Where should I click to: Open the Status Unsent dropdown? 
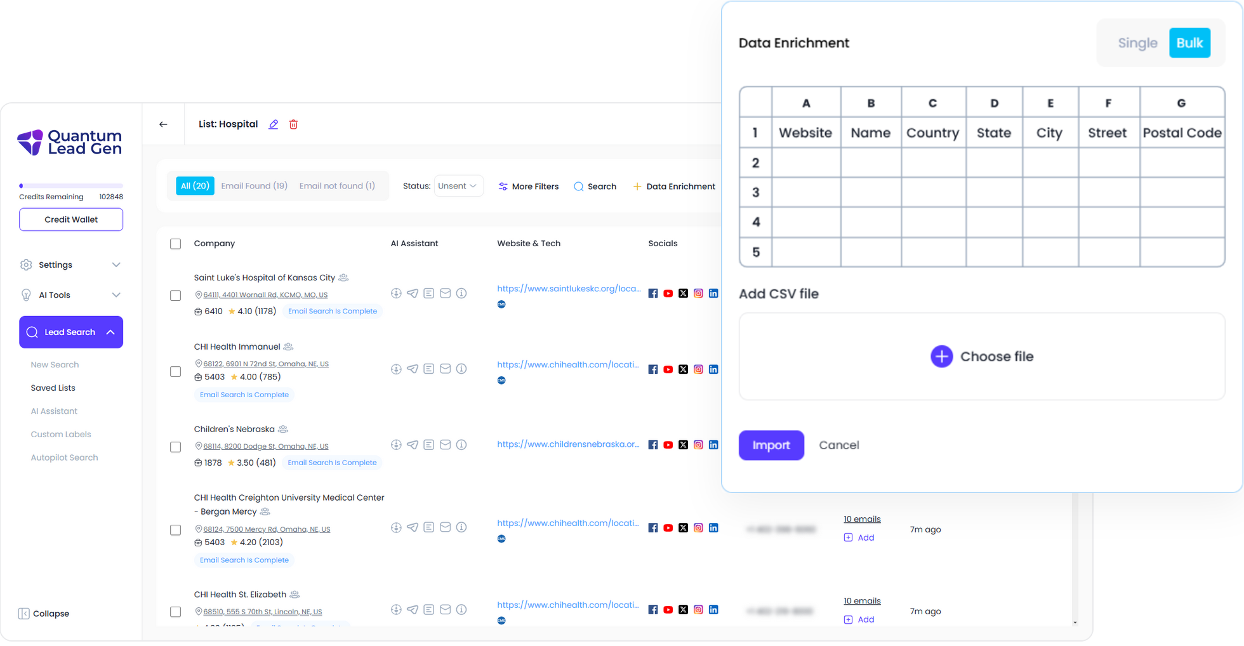[x=458, y=186]
